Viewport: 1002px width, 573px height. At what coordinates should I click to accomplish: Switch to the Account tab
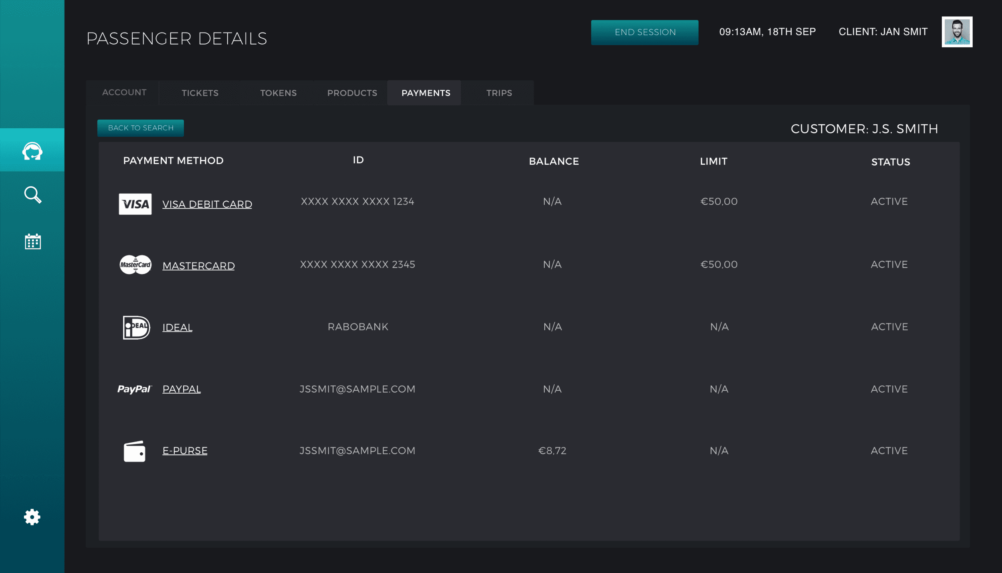(124, 93)
